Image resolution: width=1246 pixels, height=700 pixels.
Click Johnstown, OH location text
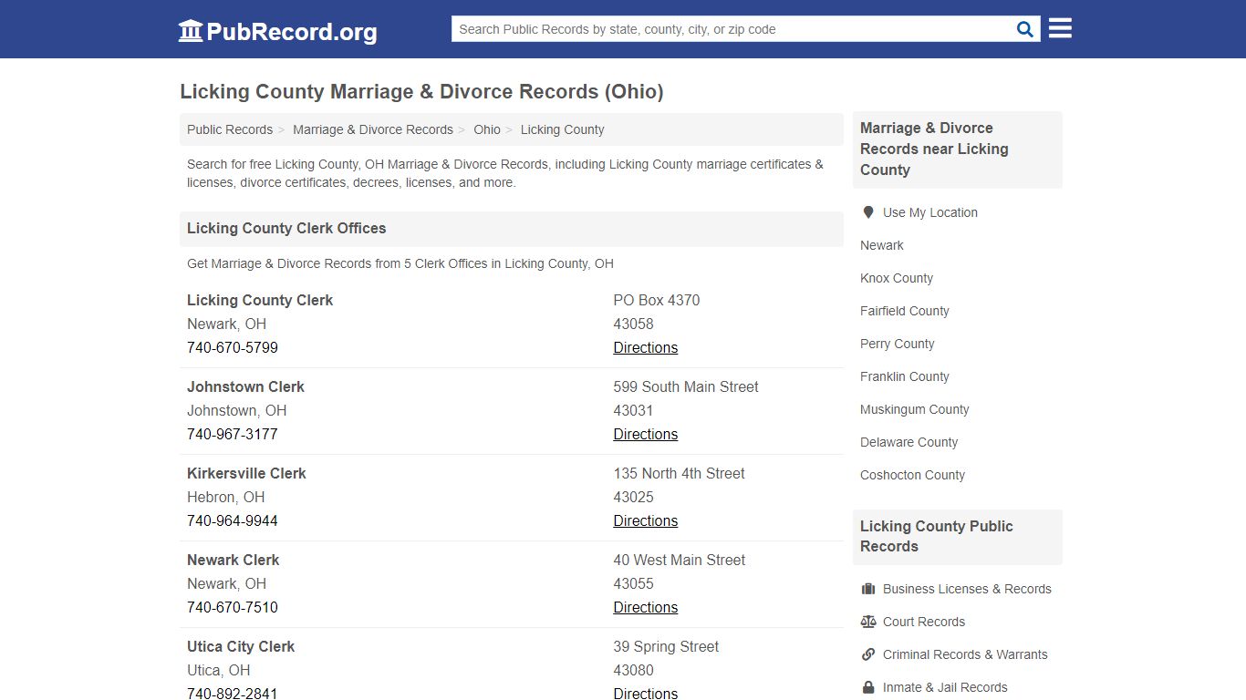237,410
